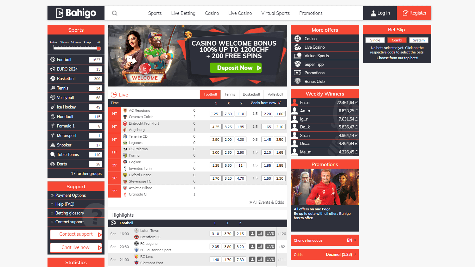Click the search magnifier icon
Viewport: 475px width, 267px height.
click(x=115, y=13)
